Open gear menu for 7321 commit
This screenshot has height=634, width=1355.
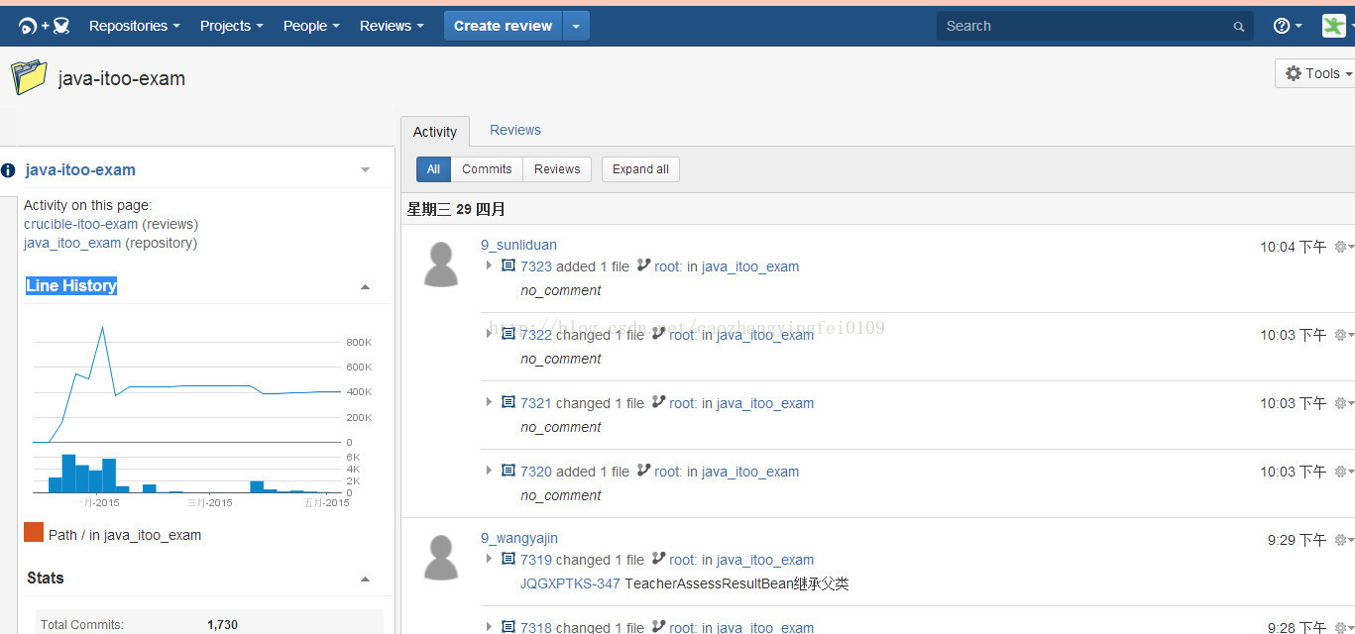[x=1343, y=403]
